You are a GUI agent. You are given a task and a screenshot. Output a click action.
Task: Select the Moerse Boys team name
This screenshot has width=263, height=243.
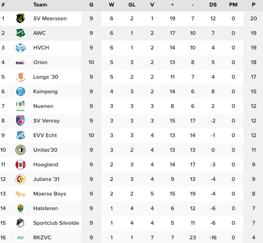point(50,194)
